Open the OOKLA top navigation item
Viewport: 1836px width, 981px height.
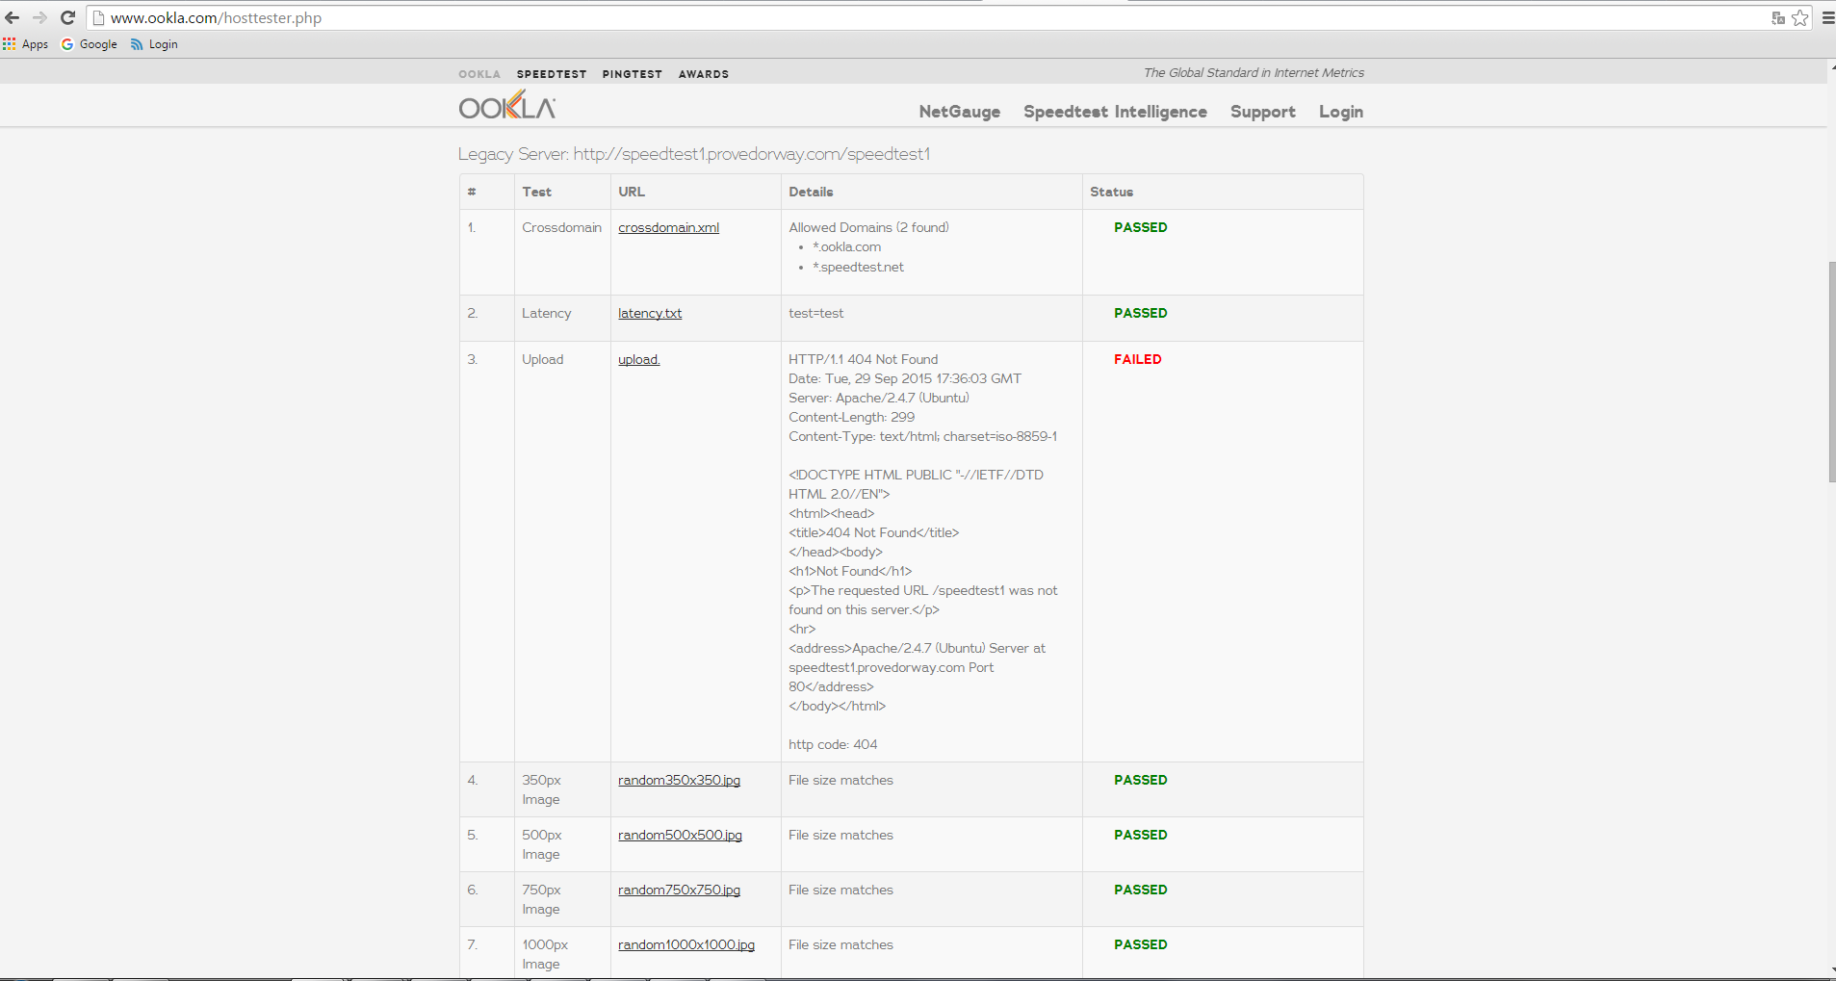tap(479, 74)
